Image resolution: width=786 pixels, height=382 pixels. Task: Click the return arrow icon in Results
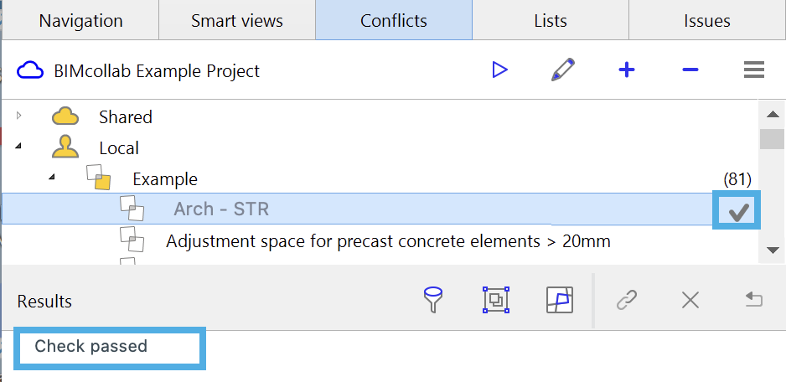click(x=753, y=300)
